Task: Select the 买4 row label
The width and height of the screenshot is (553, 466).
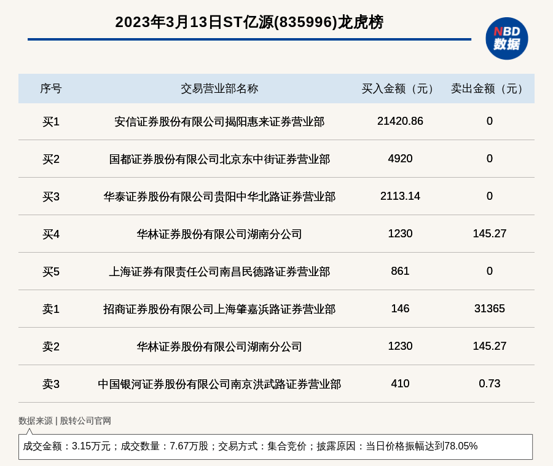Action: tap(51, 234)
